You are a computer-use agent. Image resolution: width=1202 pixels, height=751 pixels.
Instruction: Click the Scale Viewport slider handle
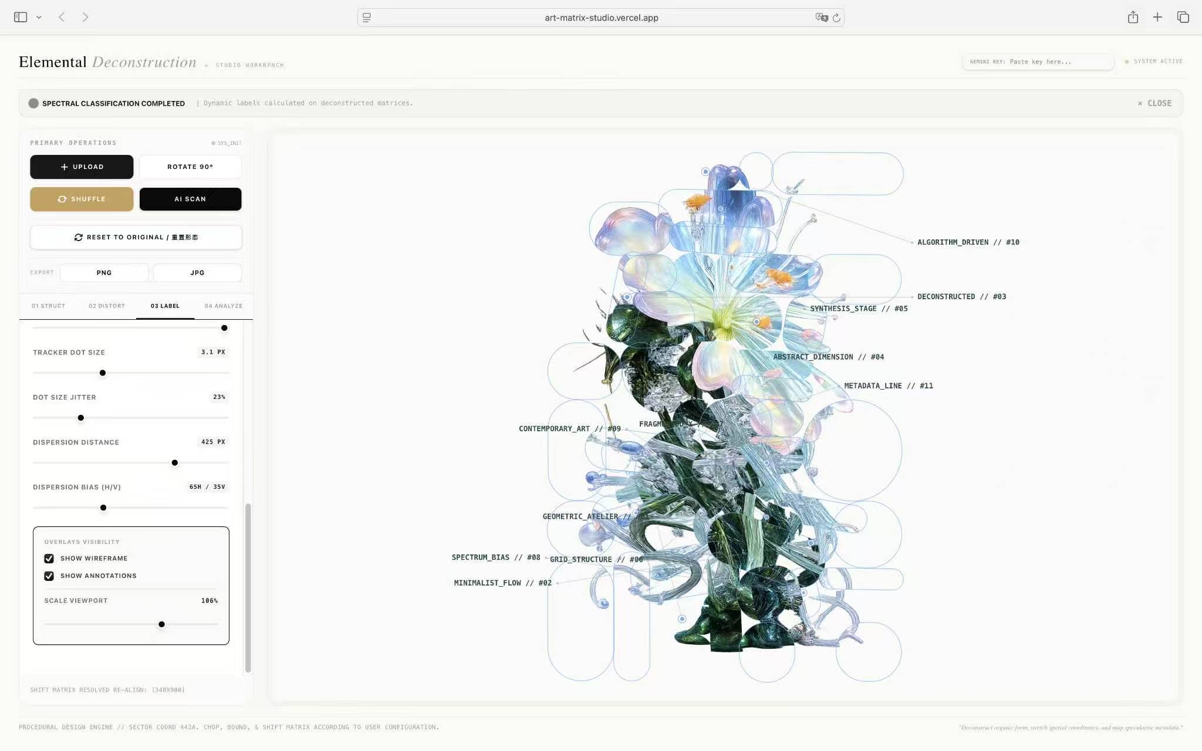click(161, 624)
